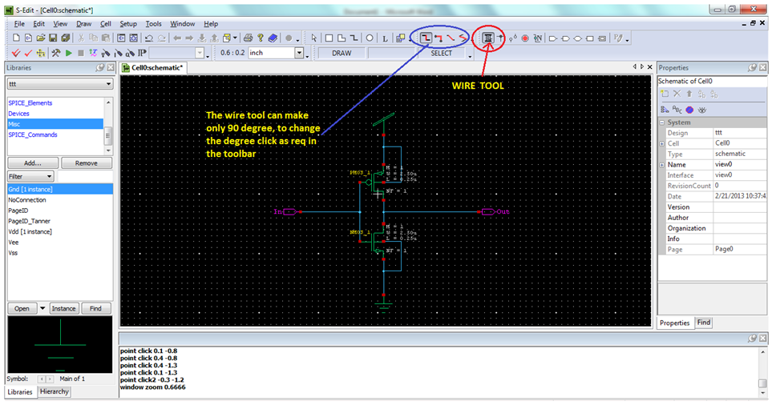Open the inch units dropdown
The image size is (776, 405).
299,53
